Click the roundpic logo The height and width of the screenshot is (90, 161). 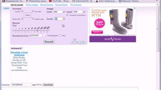78,41
